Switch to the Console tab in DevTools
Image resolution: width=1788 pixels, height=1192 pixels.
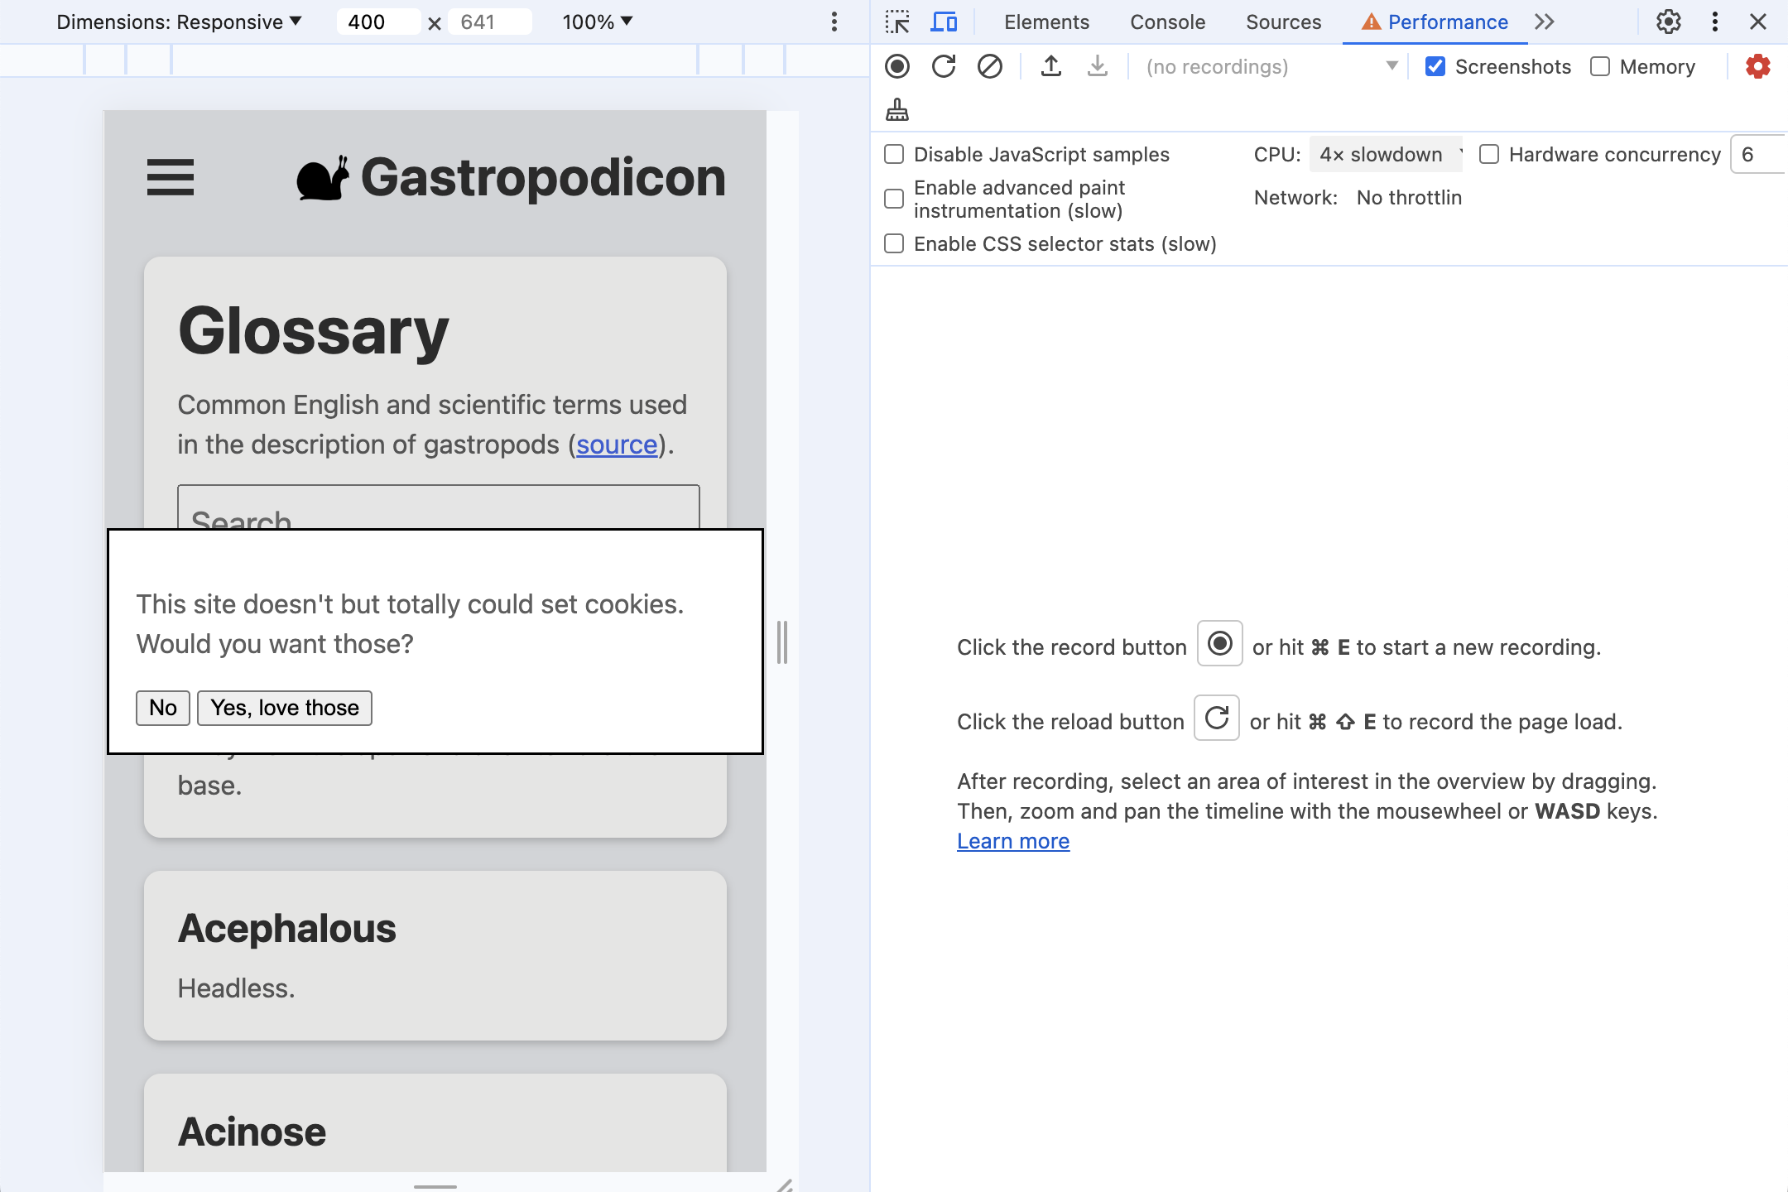[1166, 22]
